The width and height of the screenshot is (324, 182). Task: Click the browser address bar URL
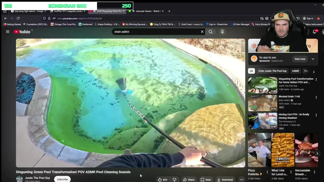tap(79, 18)
